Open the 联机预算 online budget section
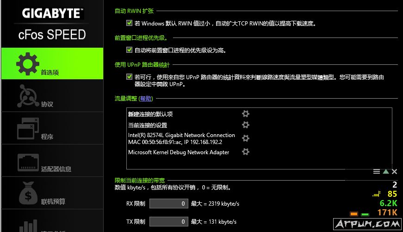Image resolution: width=403 pixels, height=232 pixels. click(x=52, y=193)
